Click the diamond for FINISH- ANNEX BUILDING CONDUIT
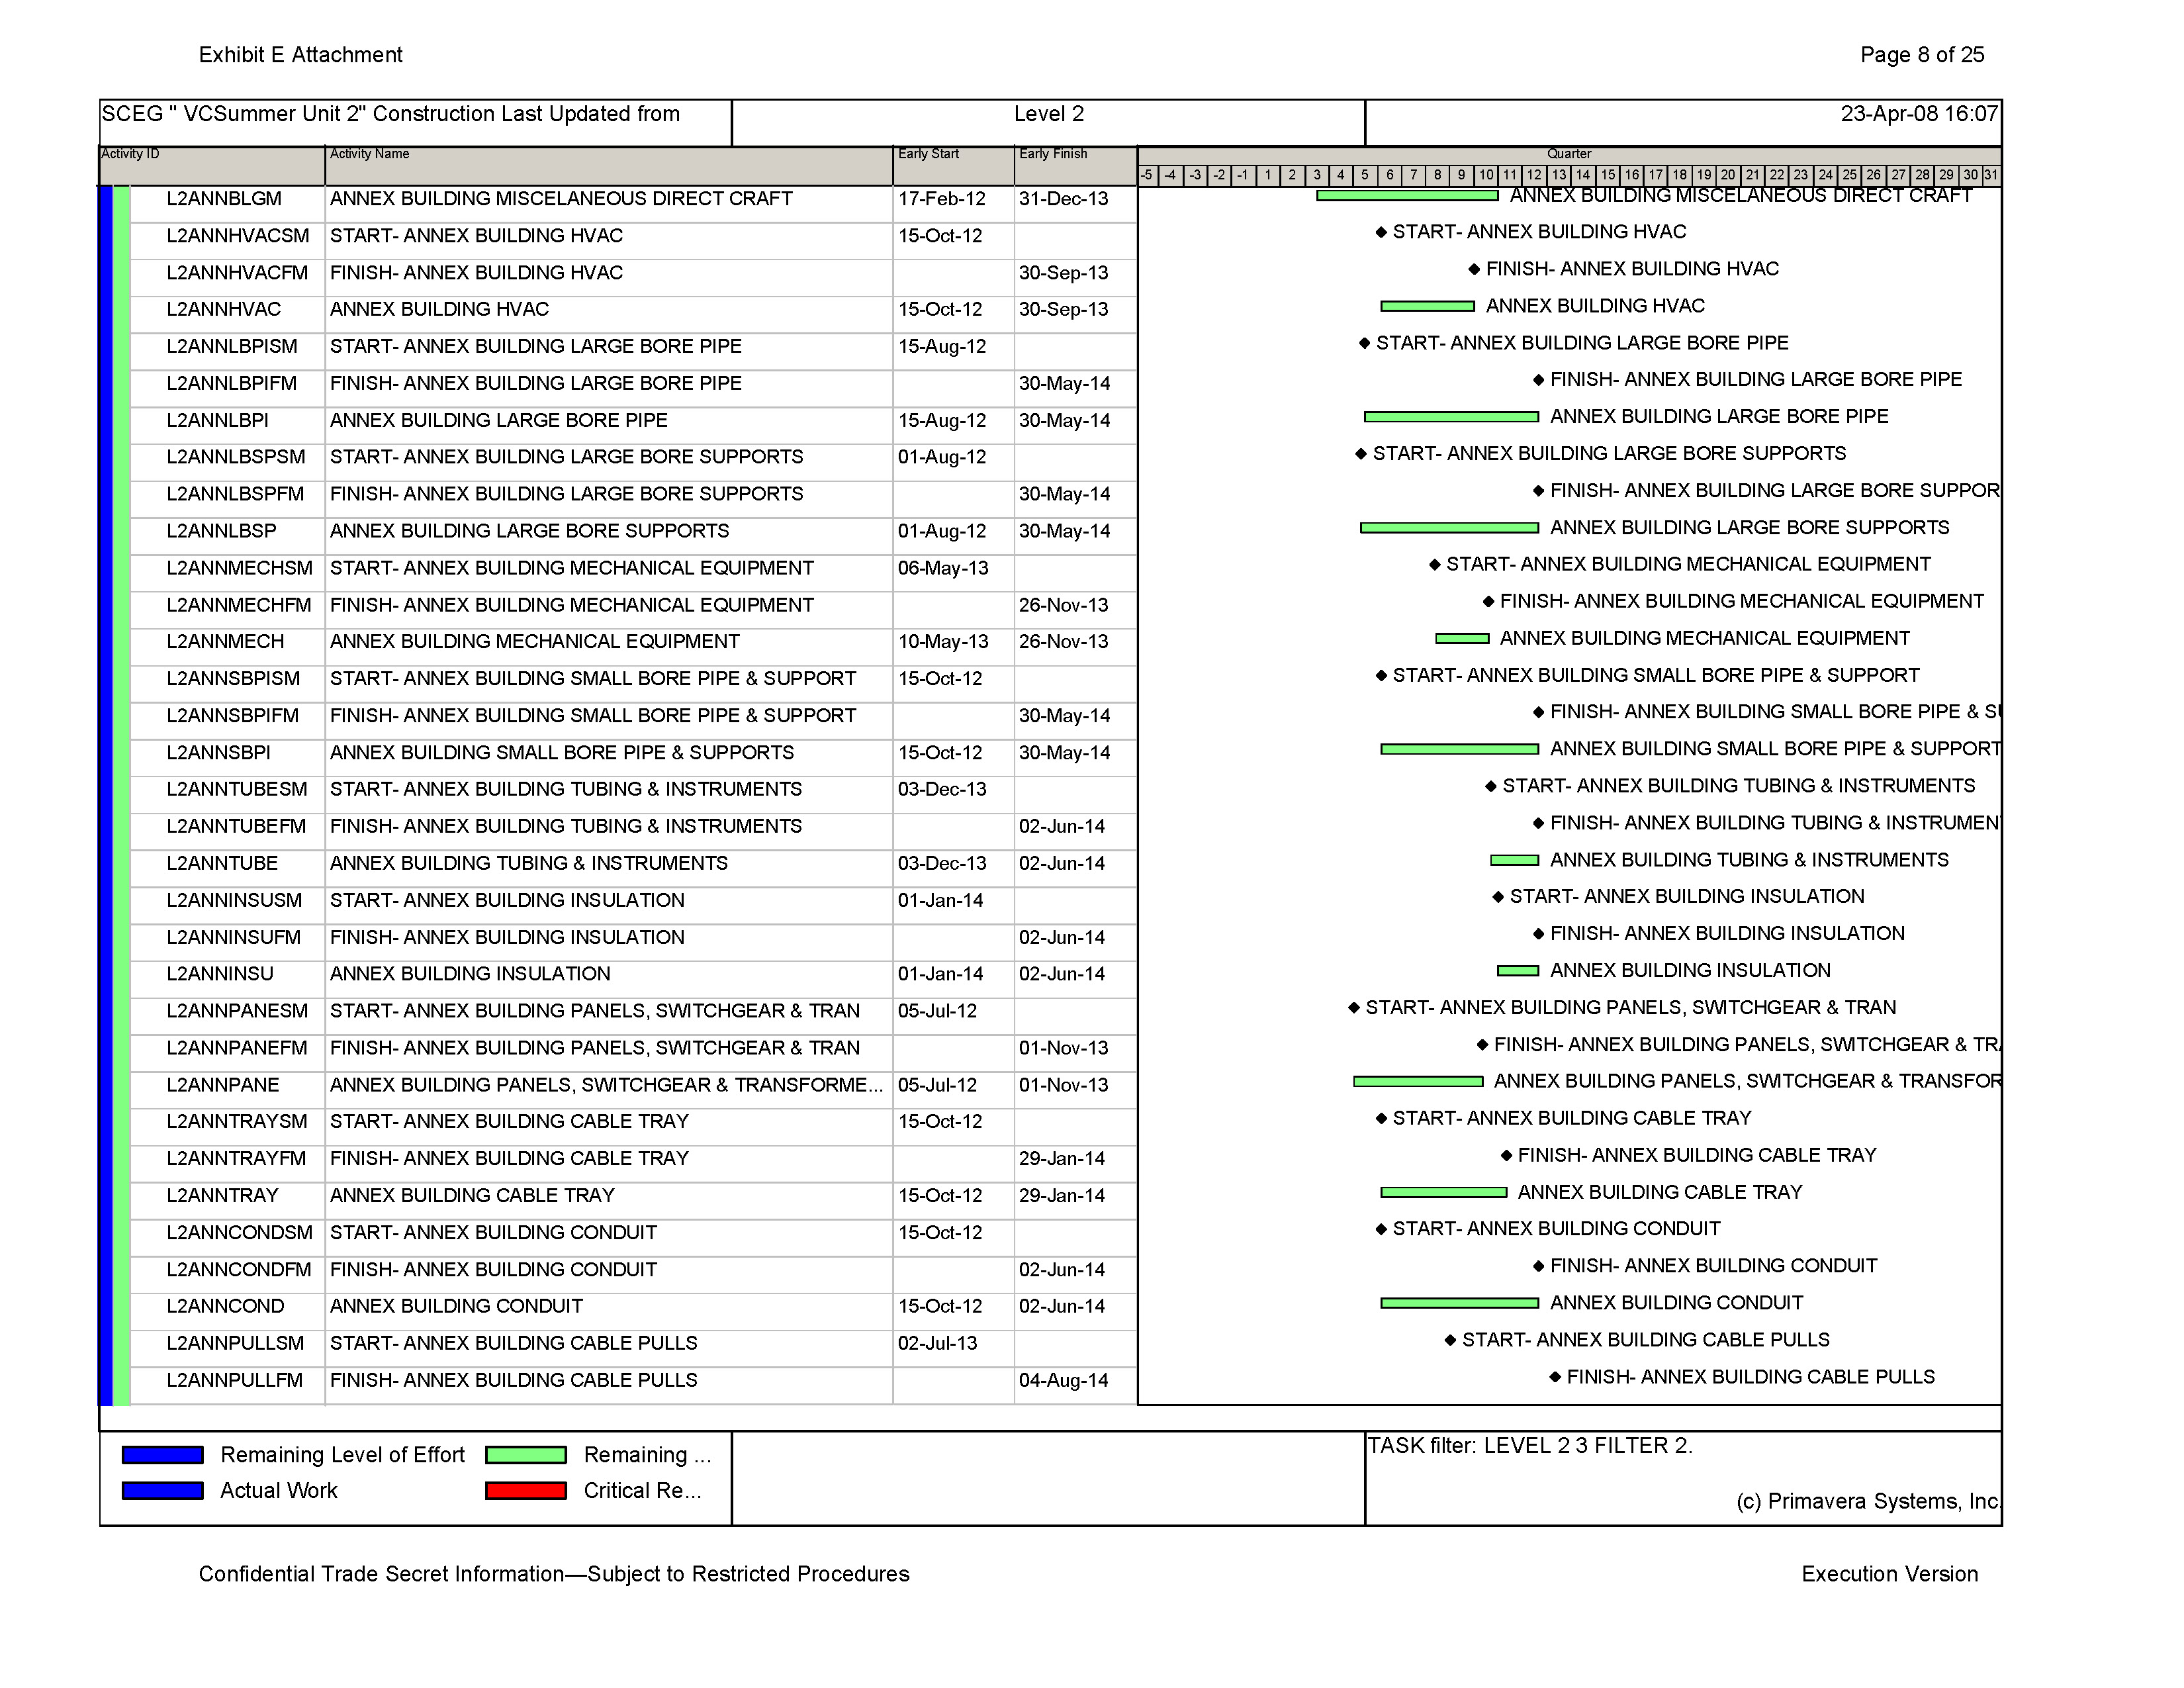The image size is (2184, 1688). 1538,1266
